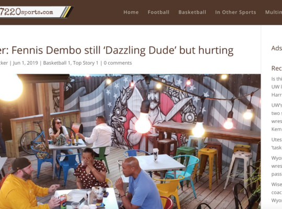Open the Multimedia menu item
The width and height of the screenshot is (282, 209).
click(x=274, y=12)
